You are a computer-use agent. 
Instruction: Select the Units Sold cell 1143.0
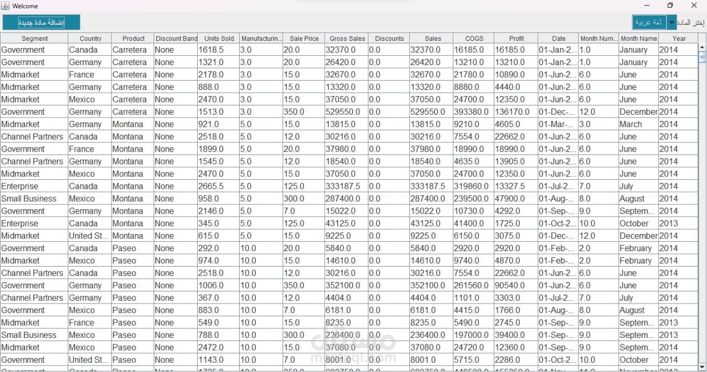(x=219, y=360)
